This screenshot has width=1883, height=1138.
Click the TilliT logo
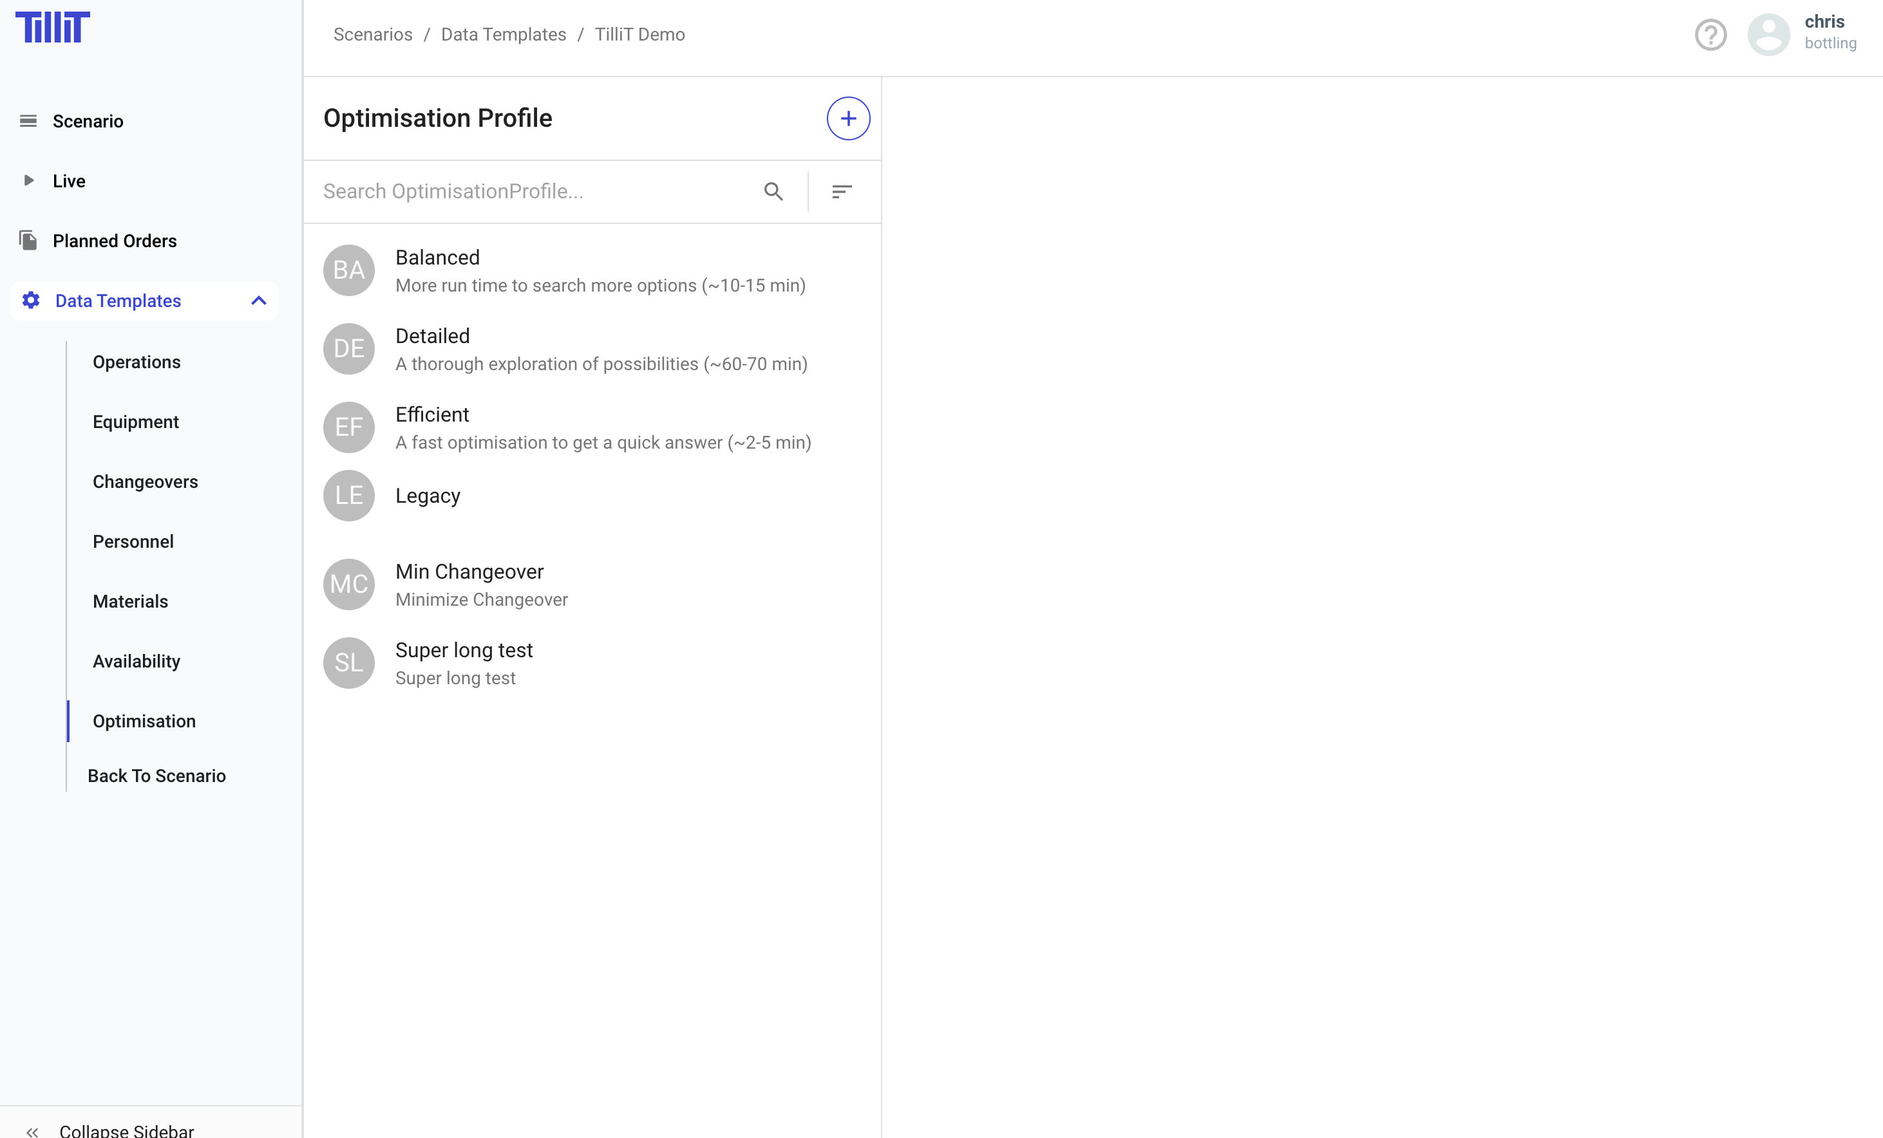coord(53,28)
